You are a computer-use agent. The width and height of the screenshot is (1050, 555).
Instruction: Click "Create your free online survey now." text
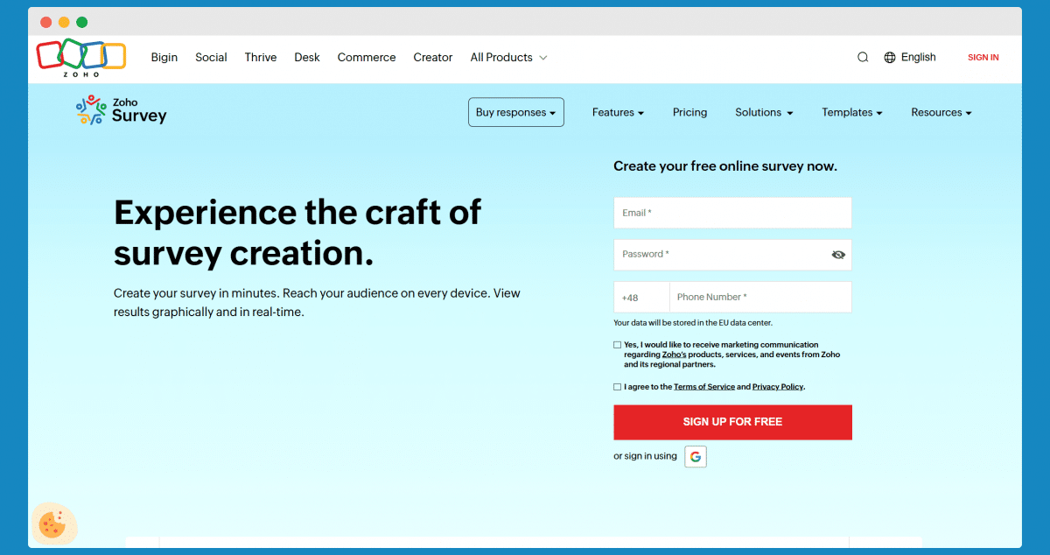click(725, 166)
